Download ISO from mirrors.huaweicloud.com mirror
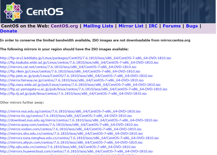Image resolution: width=217 pixels, height=155 pixels. pyautogui.click(x=76, y=151)
